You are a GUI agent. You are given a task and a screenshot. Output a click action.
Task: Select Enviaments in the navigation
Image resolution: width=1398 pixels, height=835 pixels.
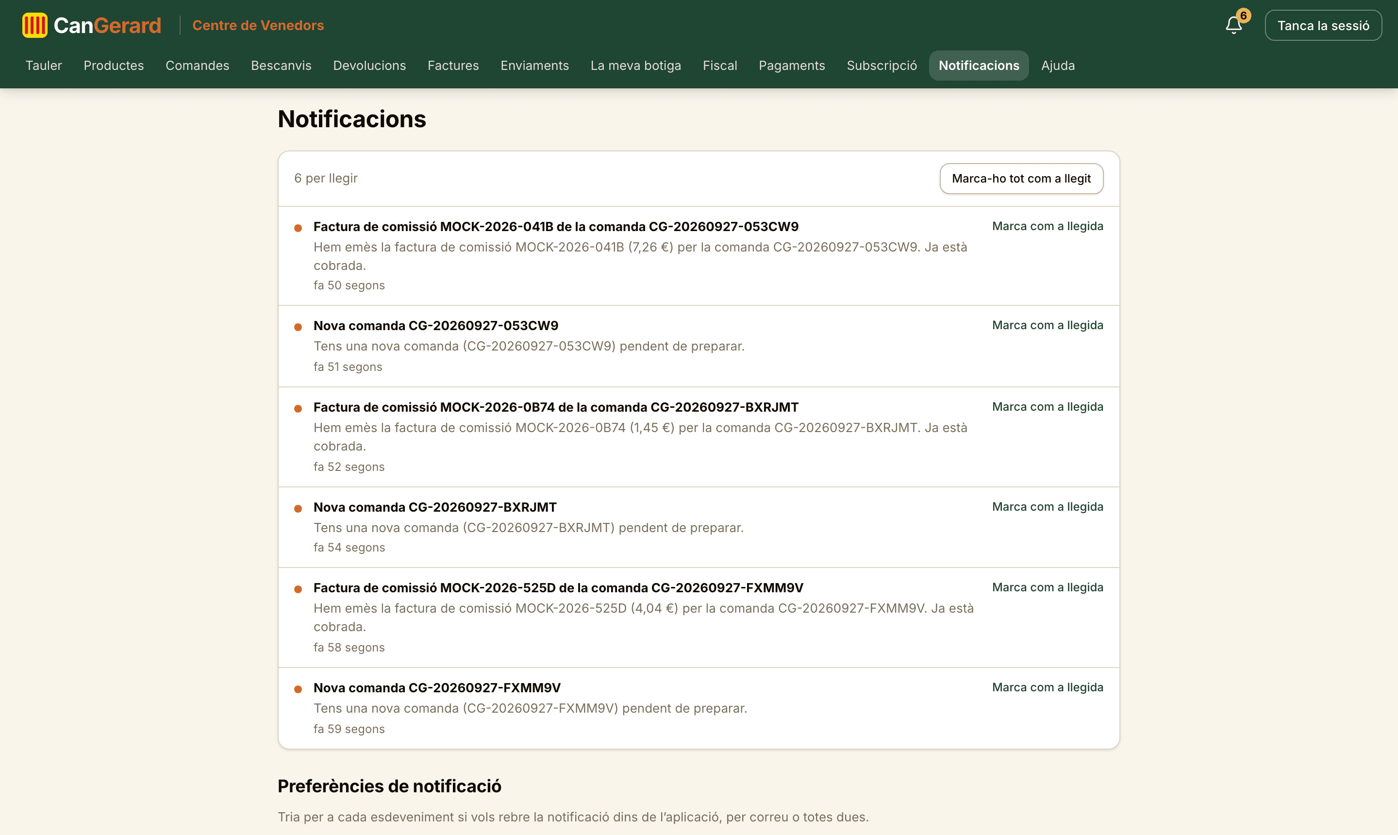(x=535, y=65)
